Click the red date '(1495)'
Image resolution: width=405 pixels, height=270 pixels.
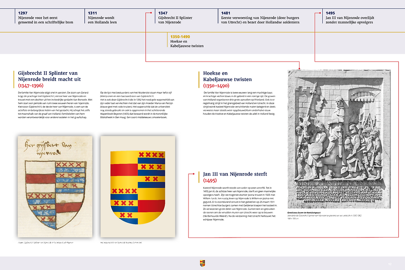point(210,180)
